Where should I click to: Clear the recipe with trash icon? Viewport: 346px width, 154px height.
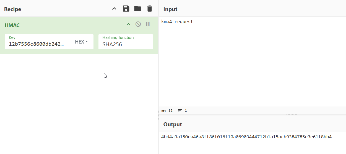click(x=150, y=9)
